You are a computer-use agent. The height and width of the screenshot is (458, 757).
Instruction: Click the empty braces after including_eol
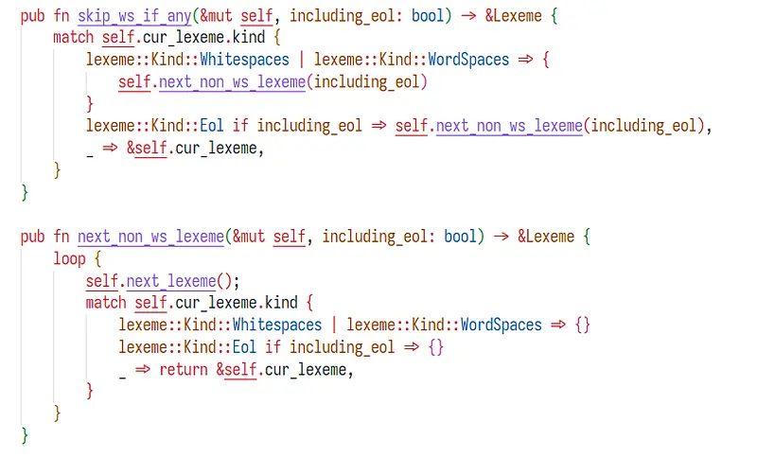435,347
